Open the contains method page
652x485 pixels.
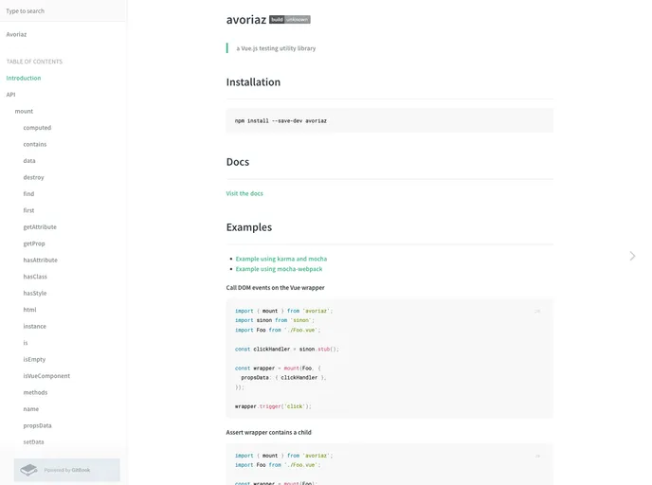(35, 144)
